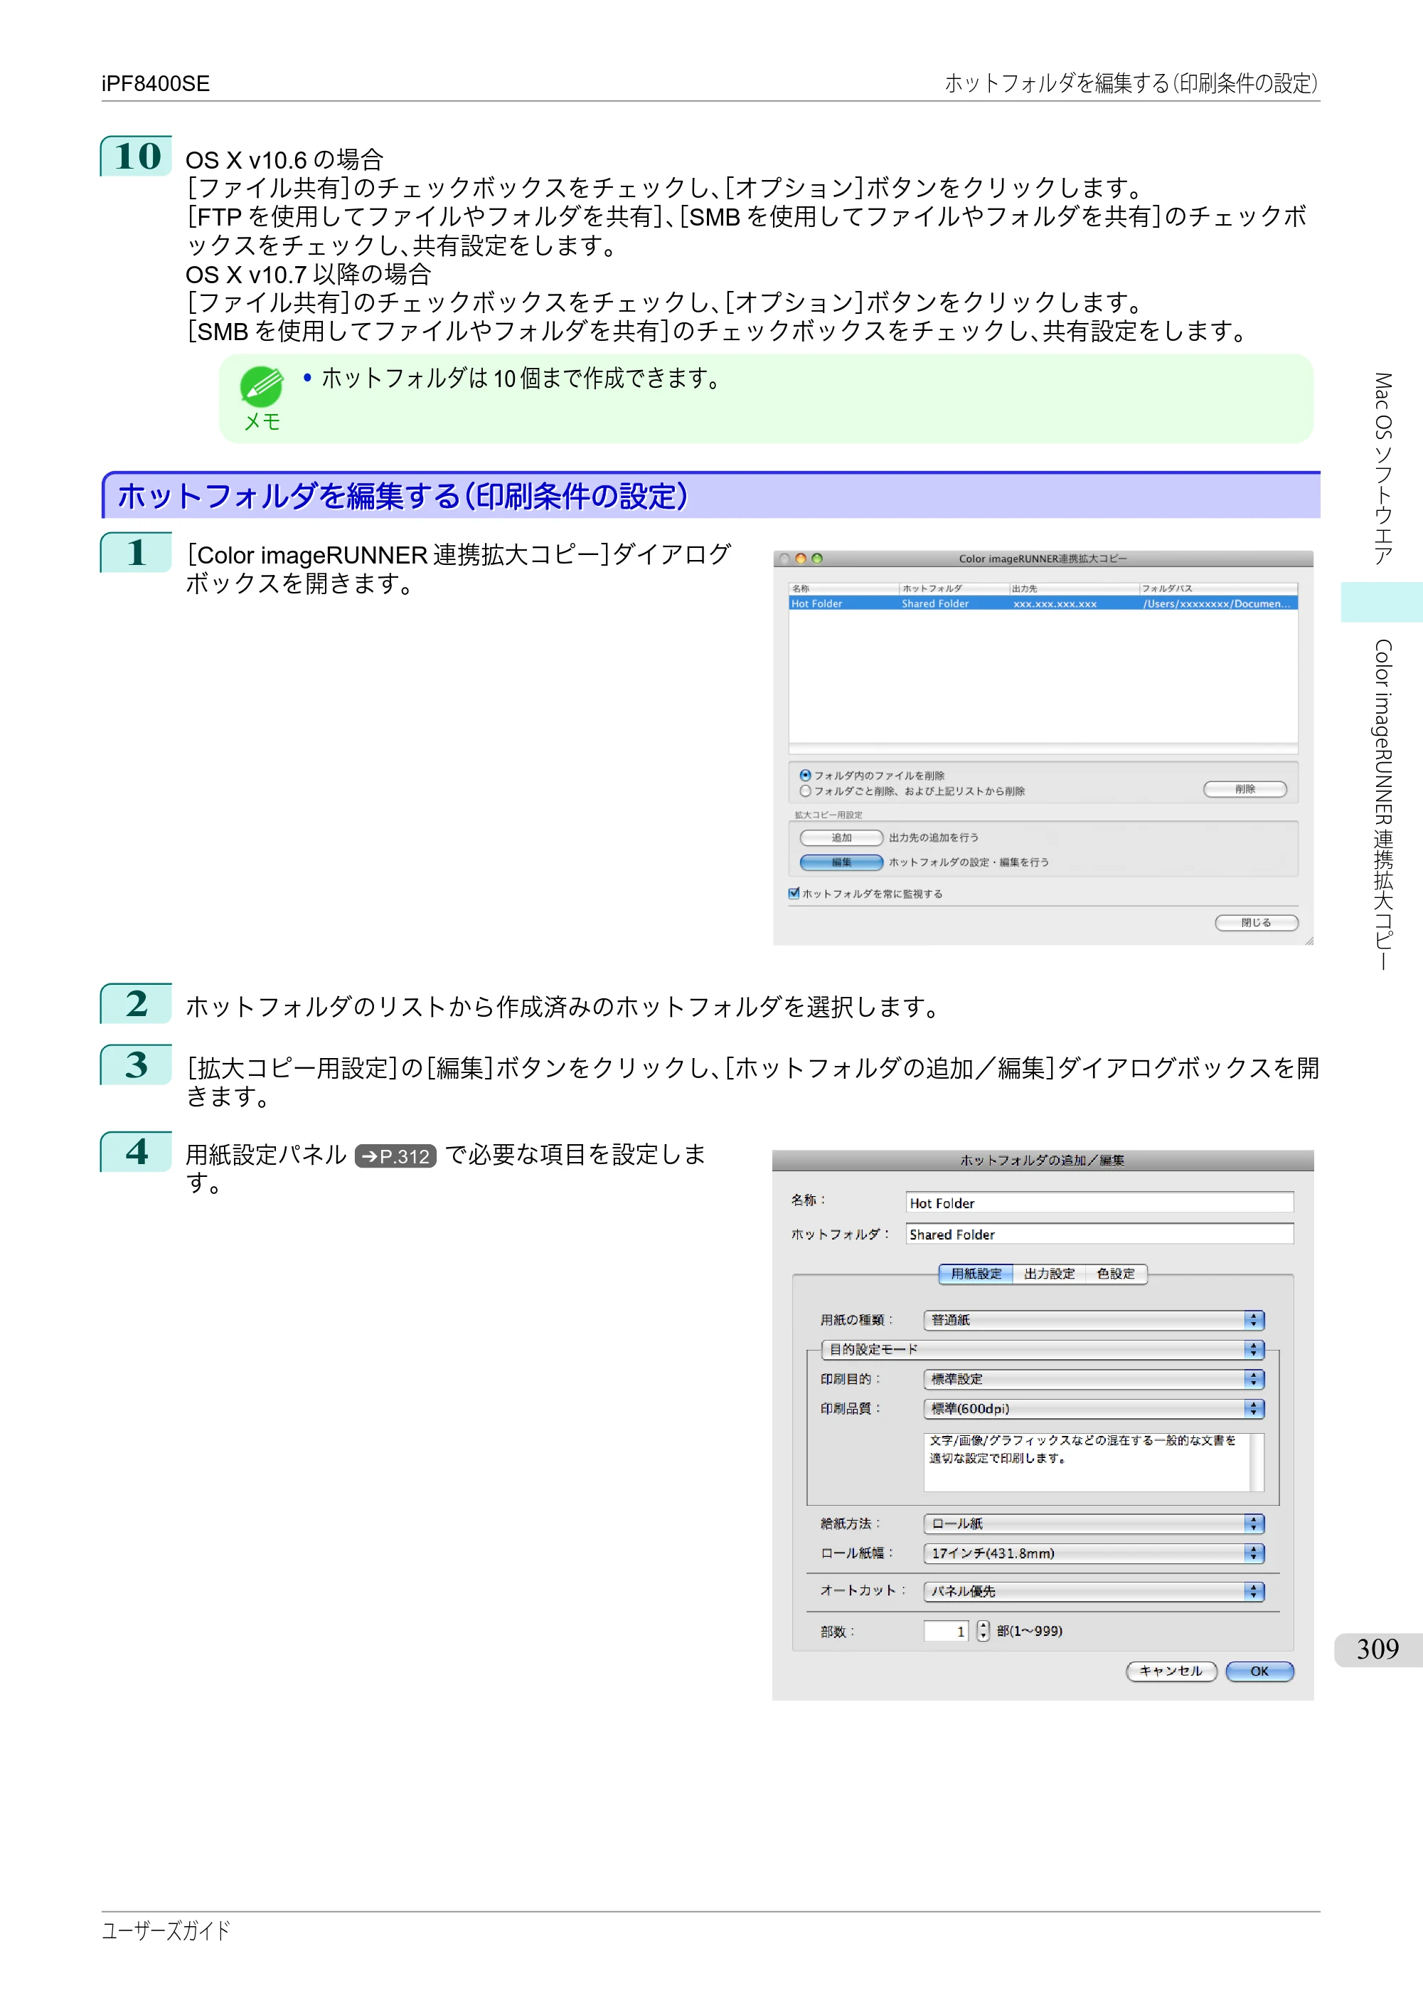Select the 'Hot Folder' row in the list
The width and height of the screenshot is (1423, 2013).
coord(1043,603)
